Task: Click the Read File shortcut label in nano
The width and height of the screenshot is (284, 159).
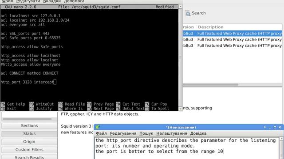Action: (75, 104)
